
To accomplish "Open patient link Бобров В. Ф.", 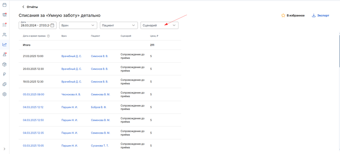I will point(99,107).
